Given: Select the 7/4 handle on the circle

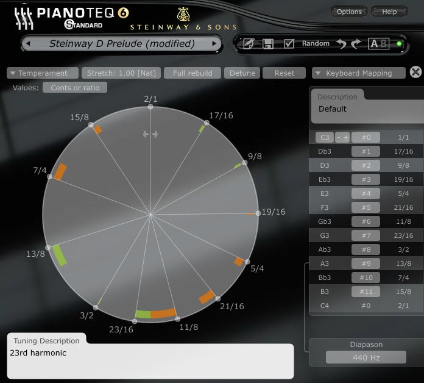Looking at the screenshot, I should pyautogui.click(x=49, y=177).
